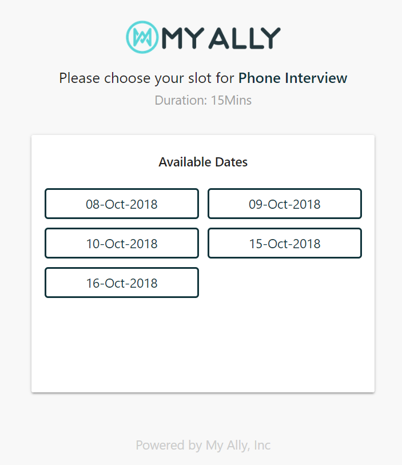
Task: Click the gray background below the card
Action: point(203,415)
